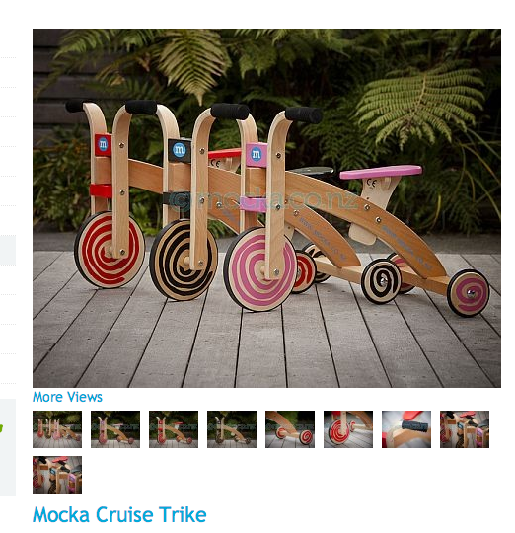Viewport: 515px width, 533px height.
Task: Select the last thumbnail in the first row
Action: point(465,429)
